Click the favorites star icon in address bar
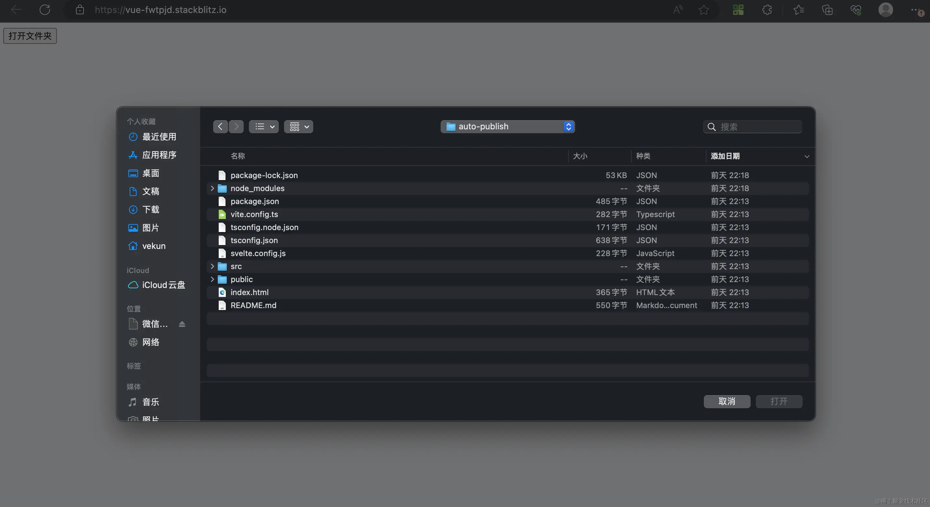Image resolution: width=930 pixels, height=507 pixels. point(703,10)
